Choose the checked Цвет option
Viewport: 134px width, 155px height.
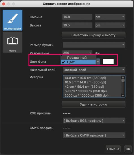click(x=78, y=62)
